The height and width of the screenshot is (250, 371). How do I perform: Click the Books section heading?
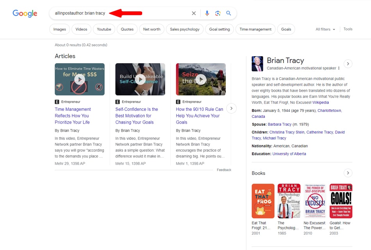[x=259, y=173]
